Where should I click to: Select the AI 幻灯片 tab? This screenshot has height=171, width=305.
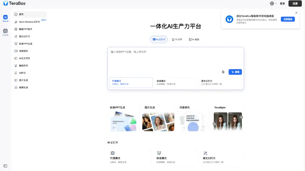click(159, 40)
